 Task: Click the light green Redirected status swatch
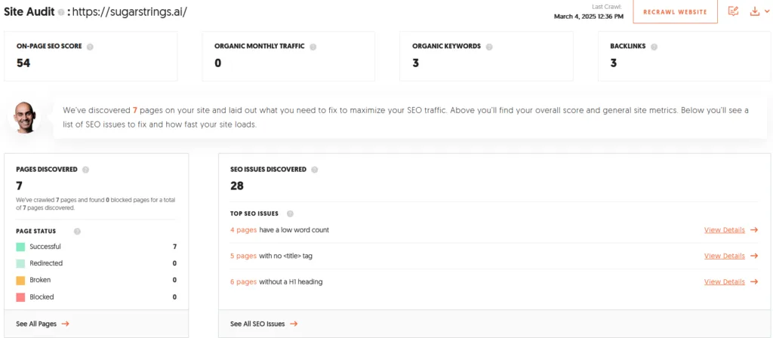pyautogui.click(x=20, y=263)
